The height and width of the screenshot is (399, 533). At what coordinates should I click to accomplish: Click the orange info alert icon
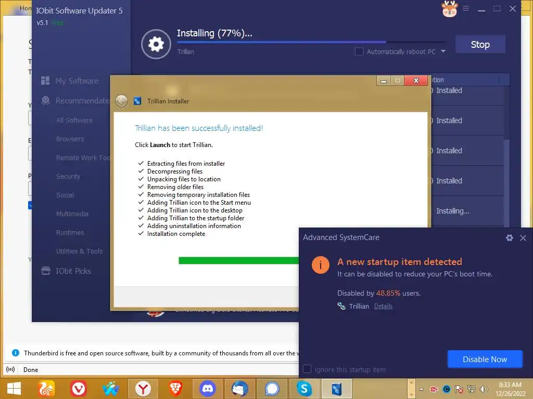321,265
